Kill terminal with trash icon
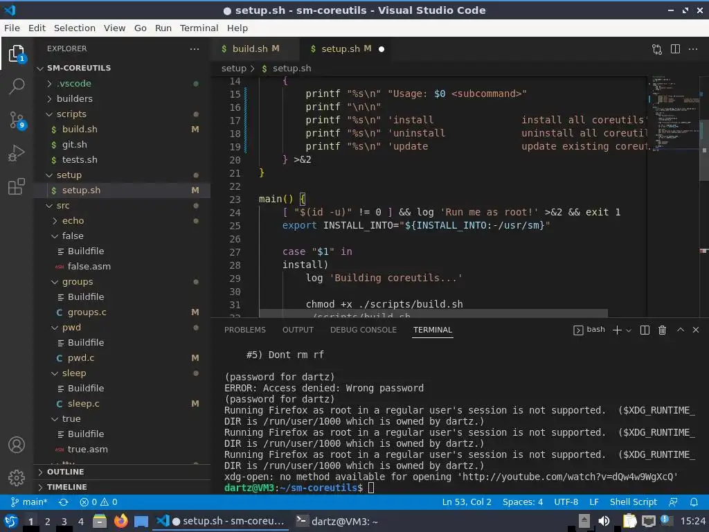Viewport: 709px width, 532px height. (x=662, y=330)
